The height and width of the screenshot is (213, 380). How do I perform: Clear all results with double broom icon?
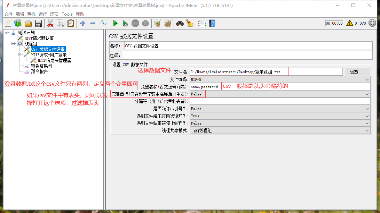coord(167,24)
